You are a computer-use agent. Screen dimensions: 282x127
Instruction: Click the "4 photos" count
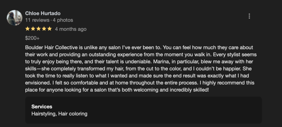(63, 20)
